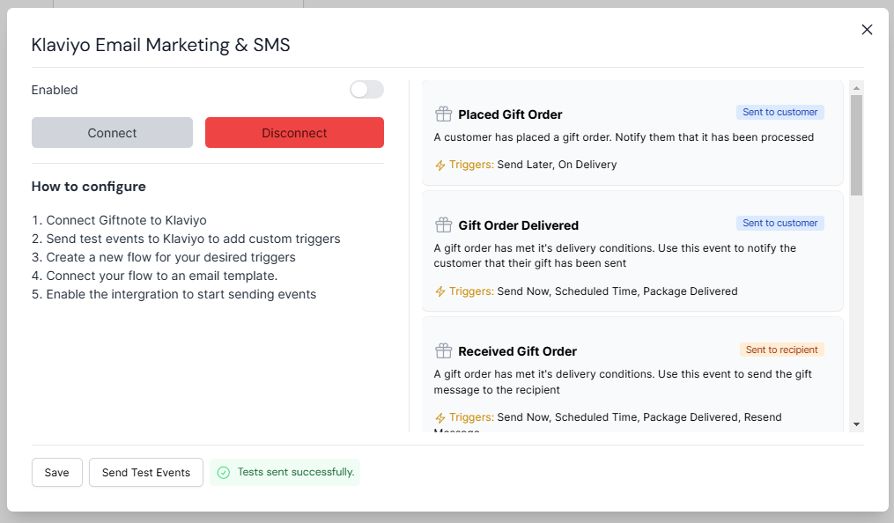This screenshot has height=523, width=894.
Task: Click the Enabled label
Action: (x=55, y=90)
